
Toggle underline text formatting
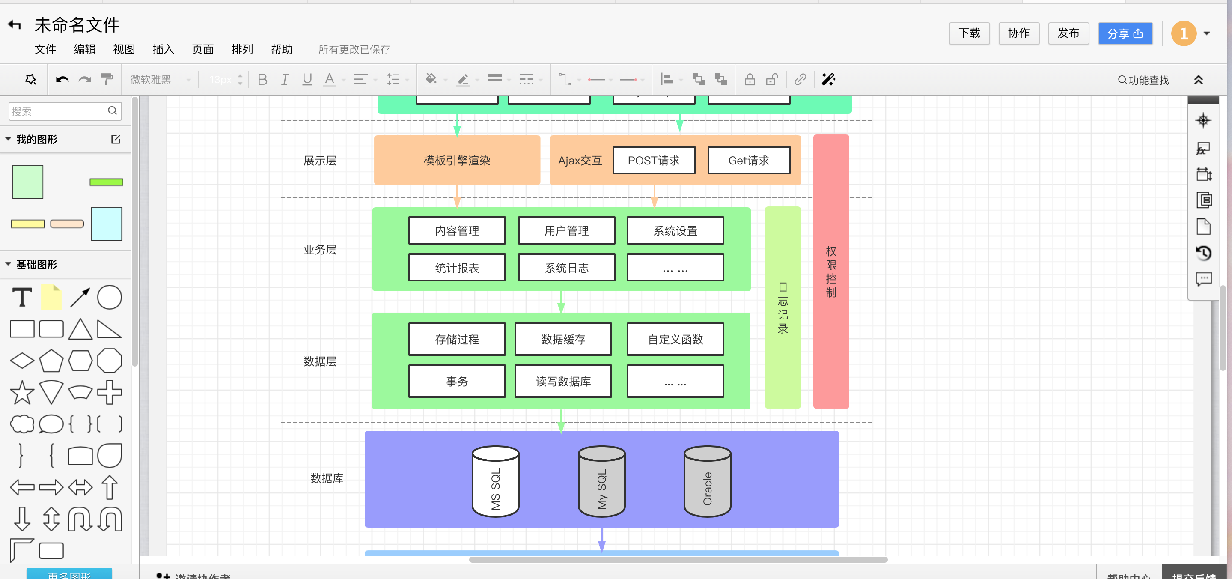307,79
